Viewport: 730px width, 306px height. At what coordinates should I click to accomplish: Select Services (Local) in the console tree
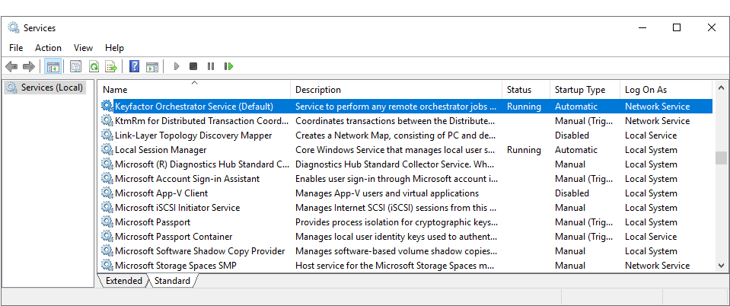tap(51, 88)
